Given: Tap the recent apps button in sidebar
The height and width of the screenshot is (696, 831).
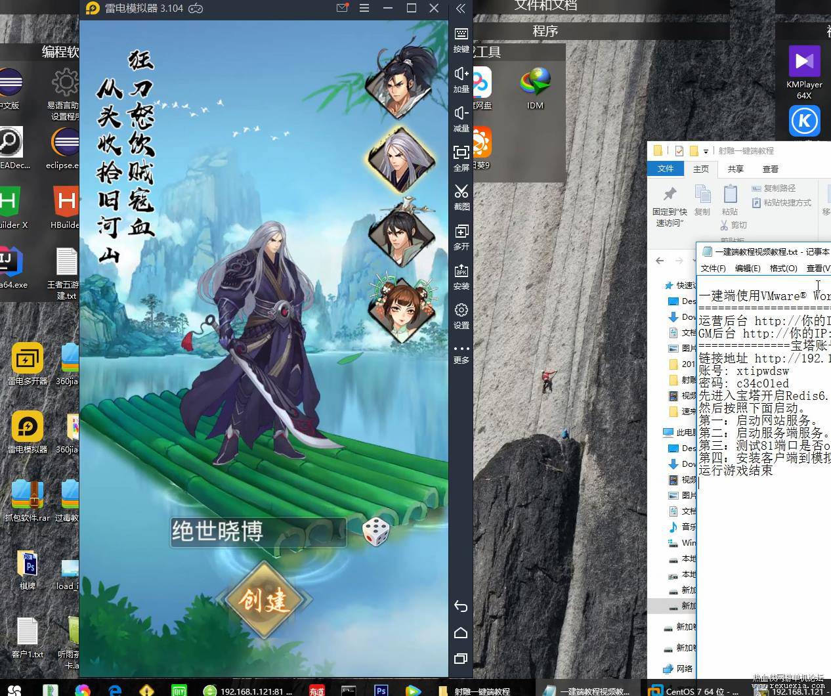Looking at the screenshot, I should [461, 658].
